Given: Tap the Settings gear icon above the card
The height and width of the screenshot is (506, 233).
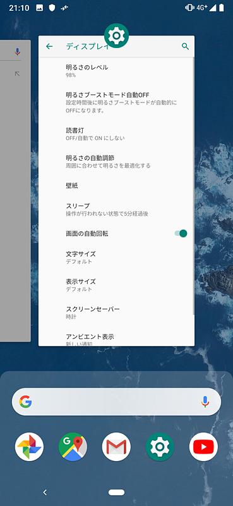Looking at the screenshot, I should [116, 35].
